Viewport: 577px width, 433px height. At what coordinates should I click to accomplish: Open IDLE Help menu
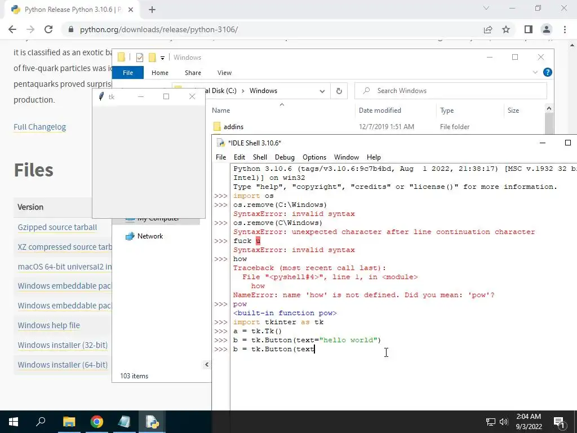pyautogui.click(x=374, y=157)
